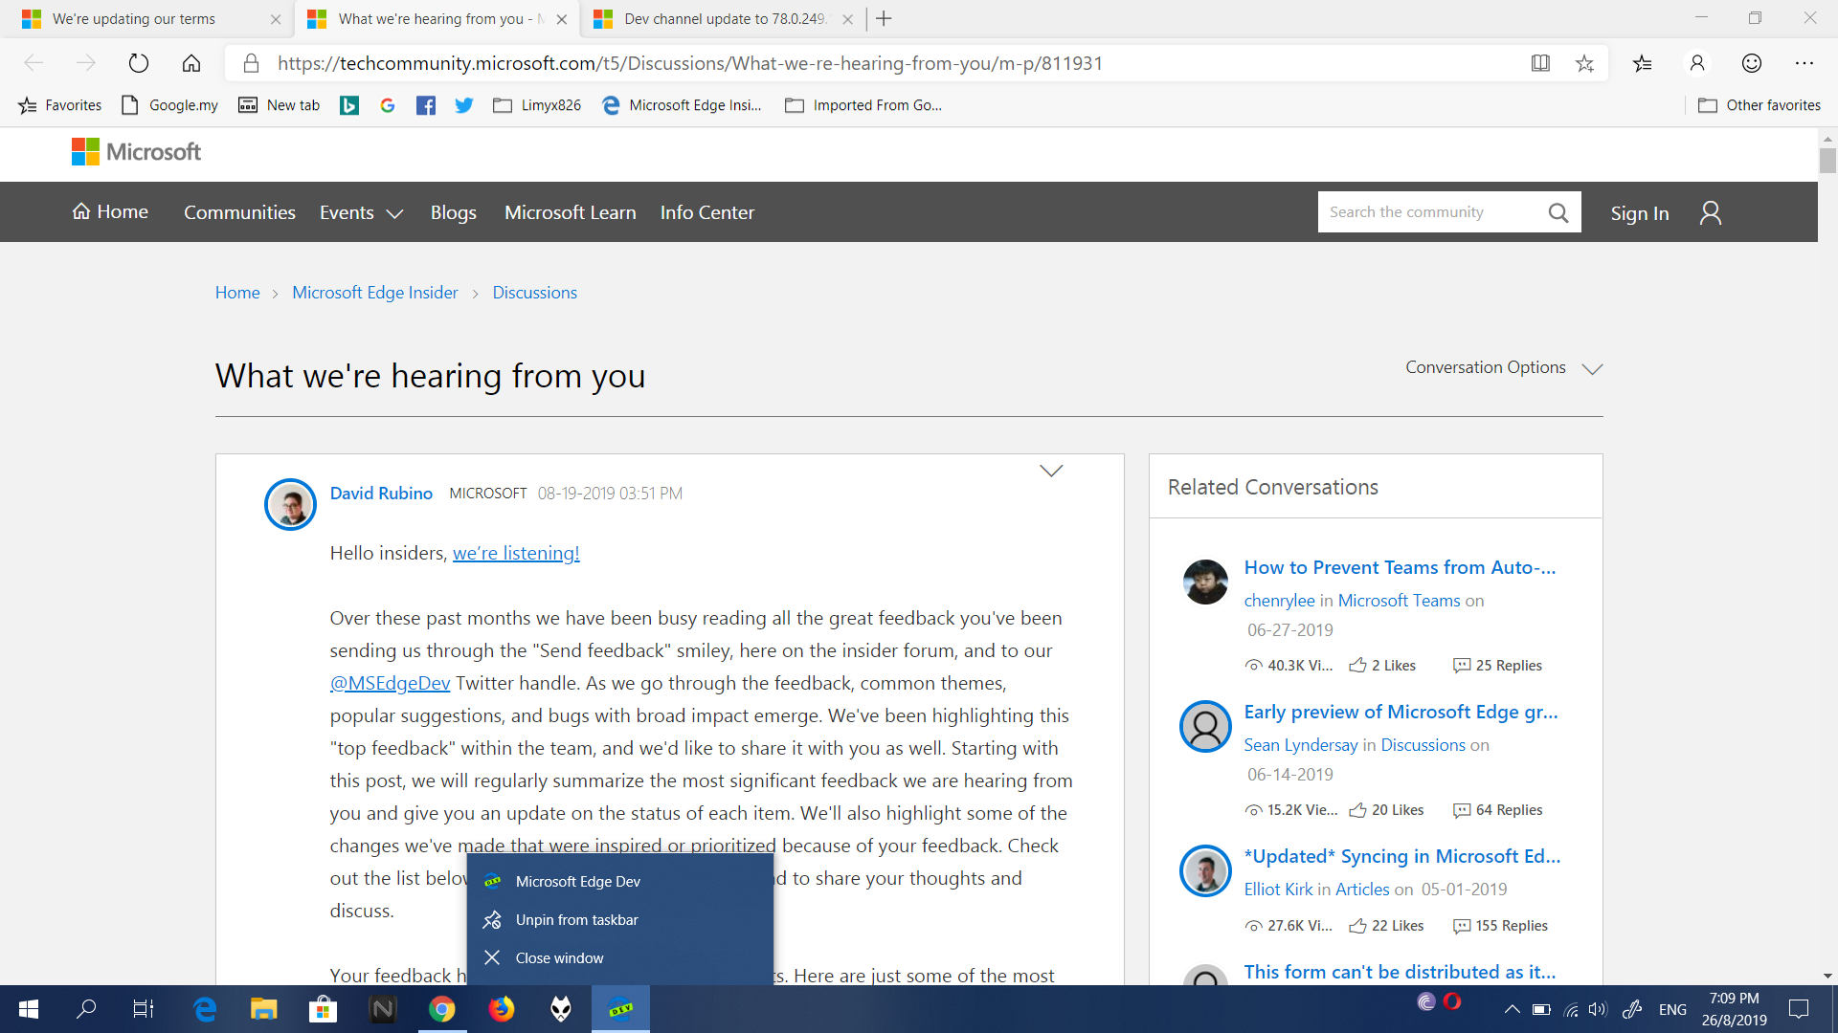Collapse the post using the chevron arrow
The image size is (1838, 1033).
[1051, 470]
